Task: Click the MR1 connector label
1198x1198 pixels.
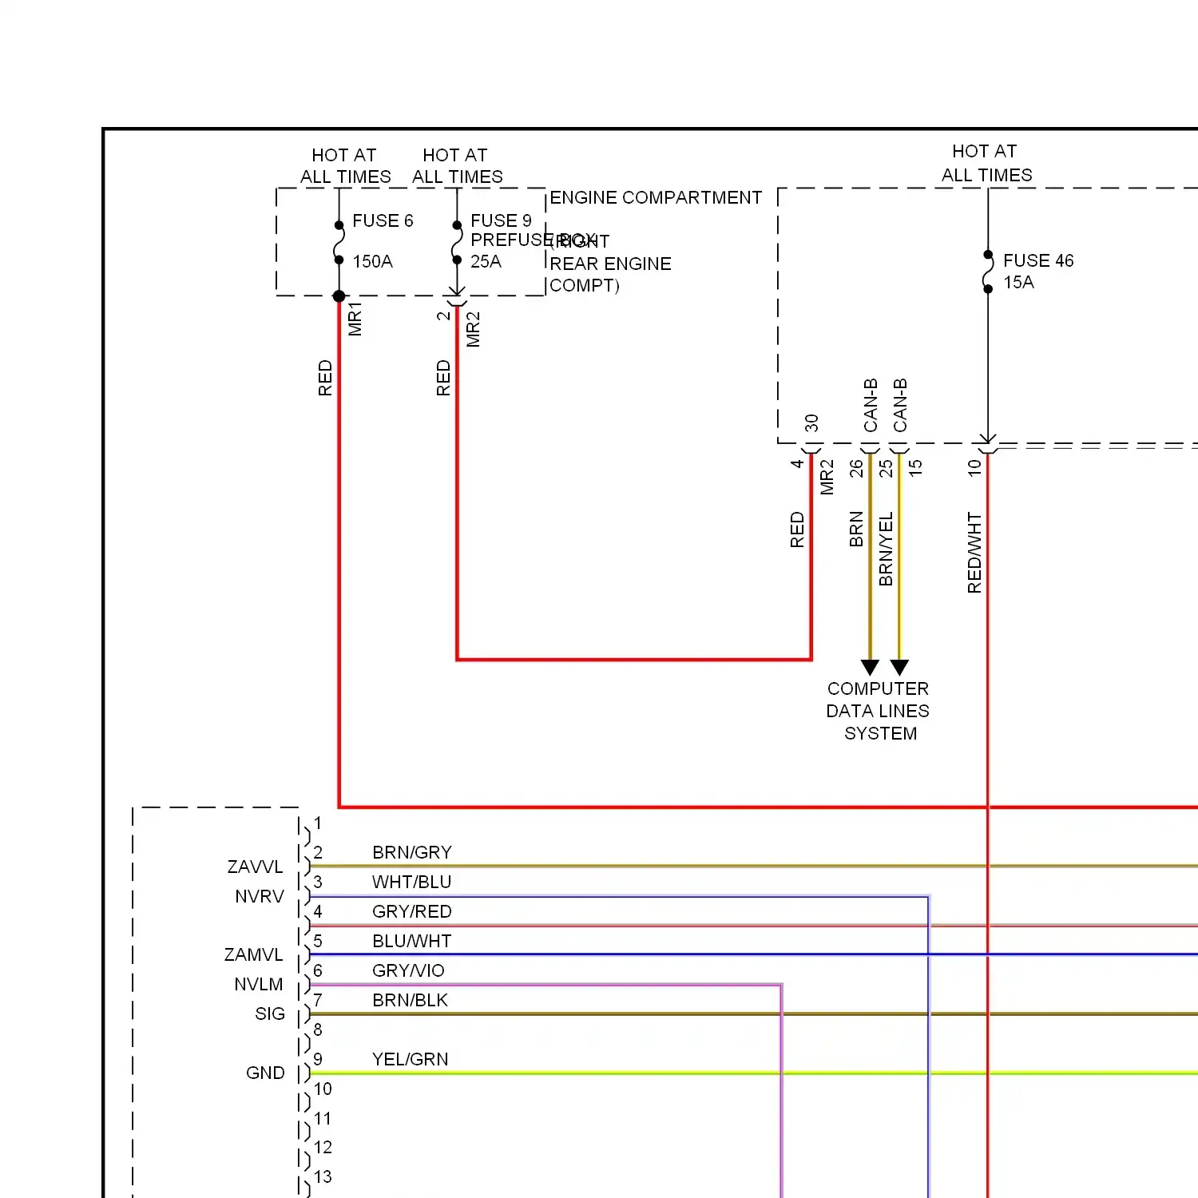Action: coord(355,319)
